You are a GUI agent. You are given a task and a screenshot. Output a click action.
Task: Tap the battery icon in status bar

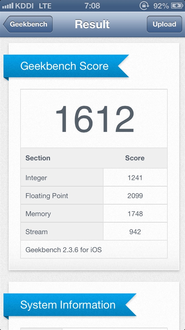(x=177, y=6)
